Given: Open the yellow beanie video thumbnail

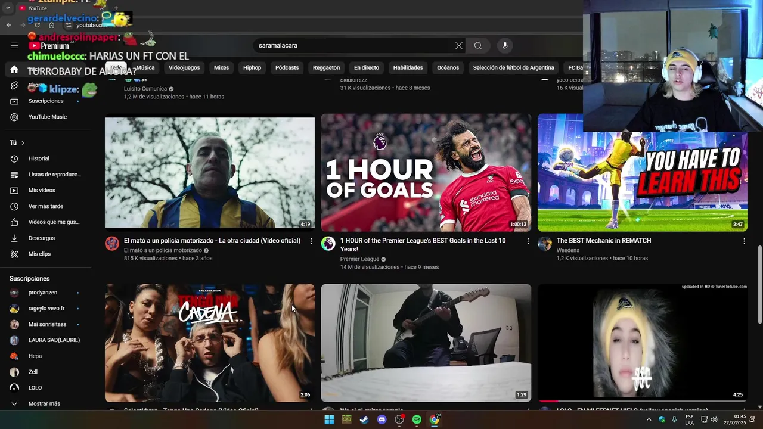Looking at the screenshot, I should click(x=643, y=343).
